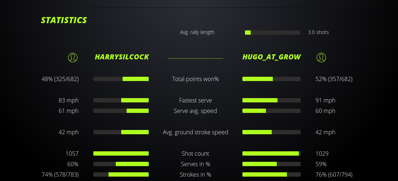This screenshot has width=398, height=181.
Task: Select the Total points won% label
Action: tap(195, 79)
